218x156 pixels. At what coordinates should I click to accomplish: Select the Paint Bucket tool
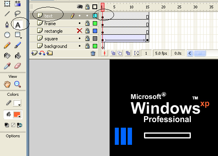tap(18, 55)
